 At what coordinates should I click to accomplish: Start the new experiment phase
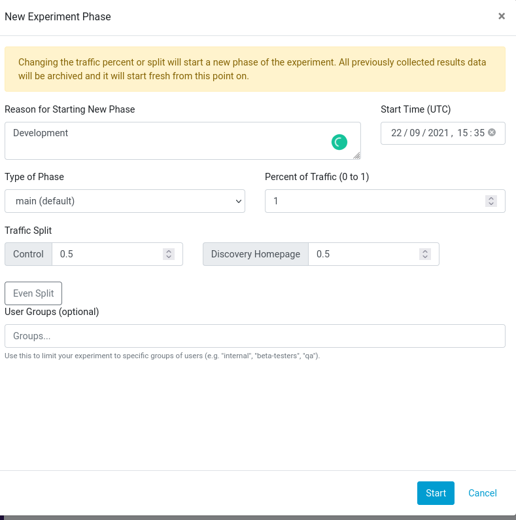436,493
